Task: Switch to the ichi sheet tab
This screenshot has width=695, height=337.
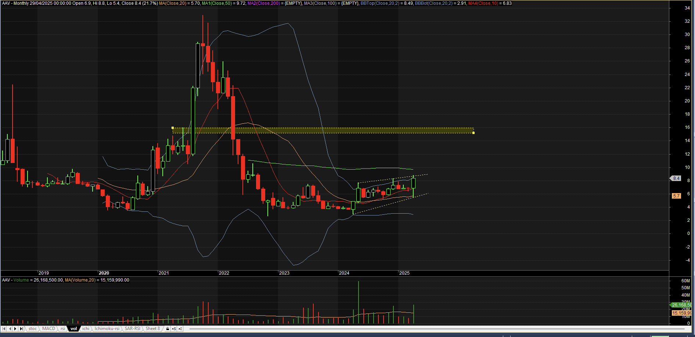Action: click(x=86, y=329)
